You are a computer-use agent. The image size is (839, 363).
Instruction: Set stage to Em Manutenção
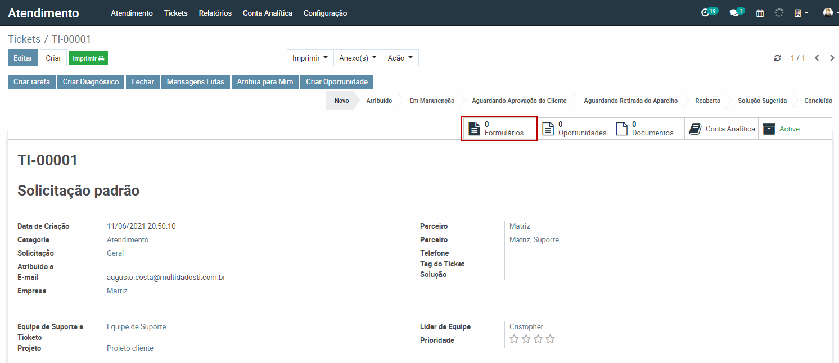[431, 101]
